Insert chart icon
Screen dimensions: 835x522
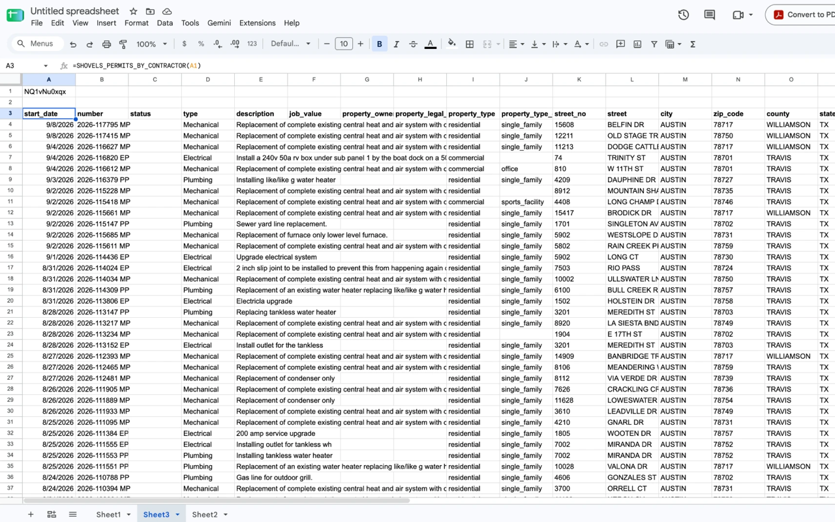(x=637, y=44)
